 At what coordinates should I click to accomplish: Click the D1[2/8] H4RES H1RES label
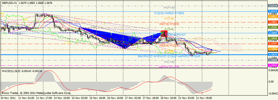[x=169, y=13]
